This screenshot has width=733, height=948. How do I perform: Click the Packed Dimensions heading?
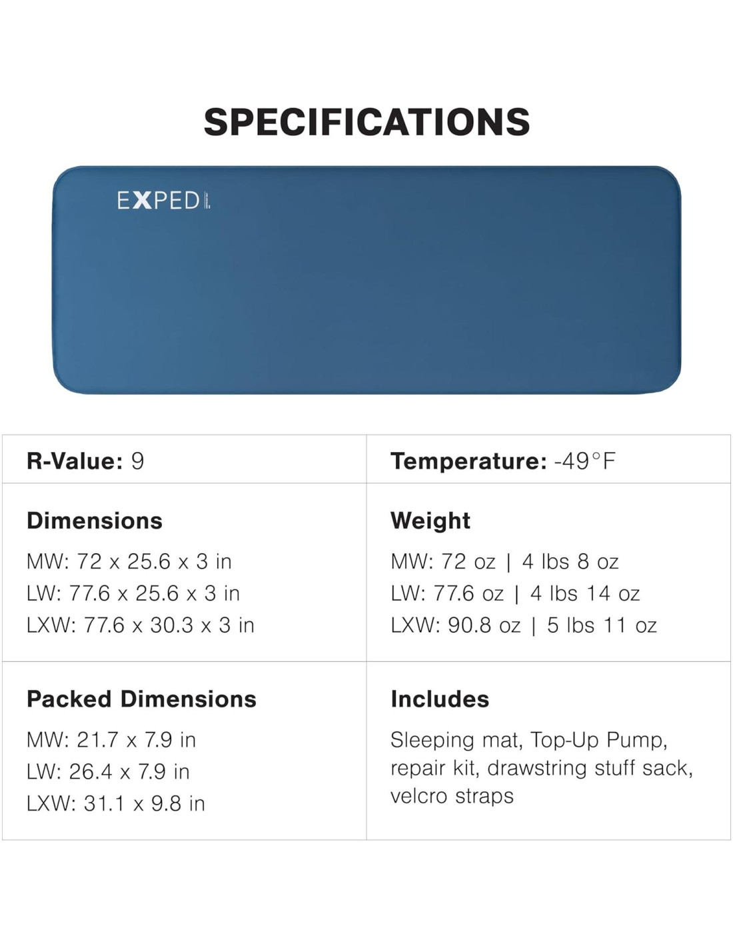(141, 699)
